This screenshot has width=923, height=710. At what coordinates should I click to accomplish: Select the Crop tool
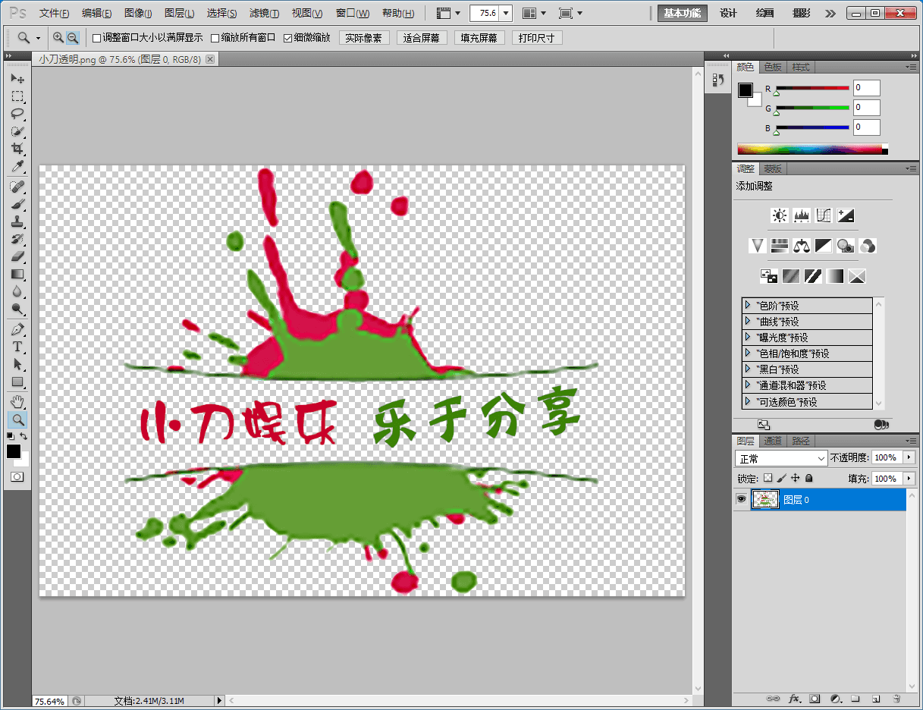tap(17, 149)
